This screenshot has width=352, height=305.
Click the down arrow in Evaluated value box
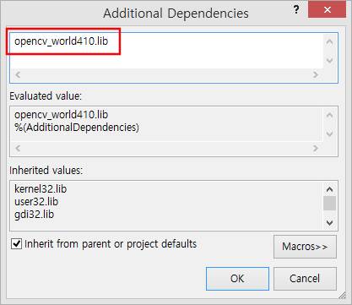[329, 133]
